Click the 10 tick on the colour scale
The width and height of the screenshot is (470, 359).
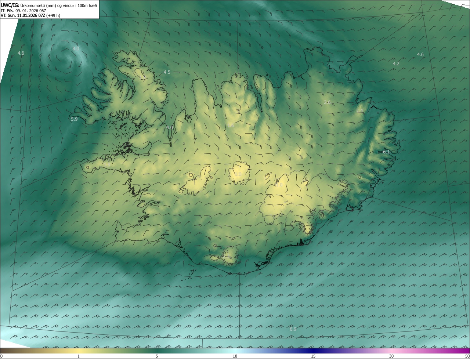(x=235, y=356)
